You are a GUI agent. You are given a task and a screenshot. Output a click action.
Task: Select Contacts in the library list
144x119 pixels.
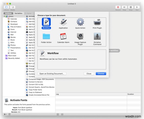click(14, 21)
